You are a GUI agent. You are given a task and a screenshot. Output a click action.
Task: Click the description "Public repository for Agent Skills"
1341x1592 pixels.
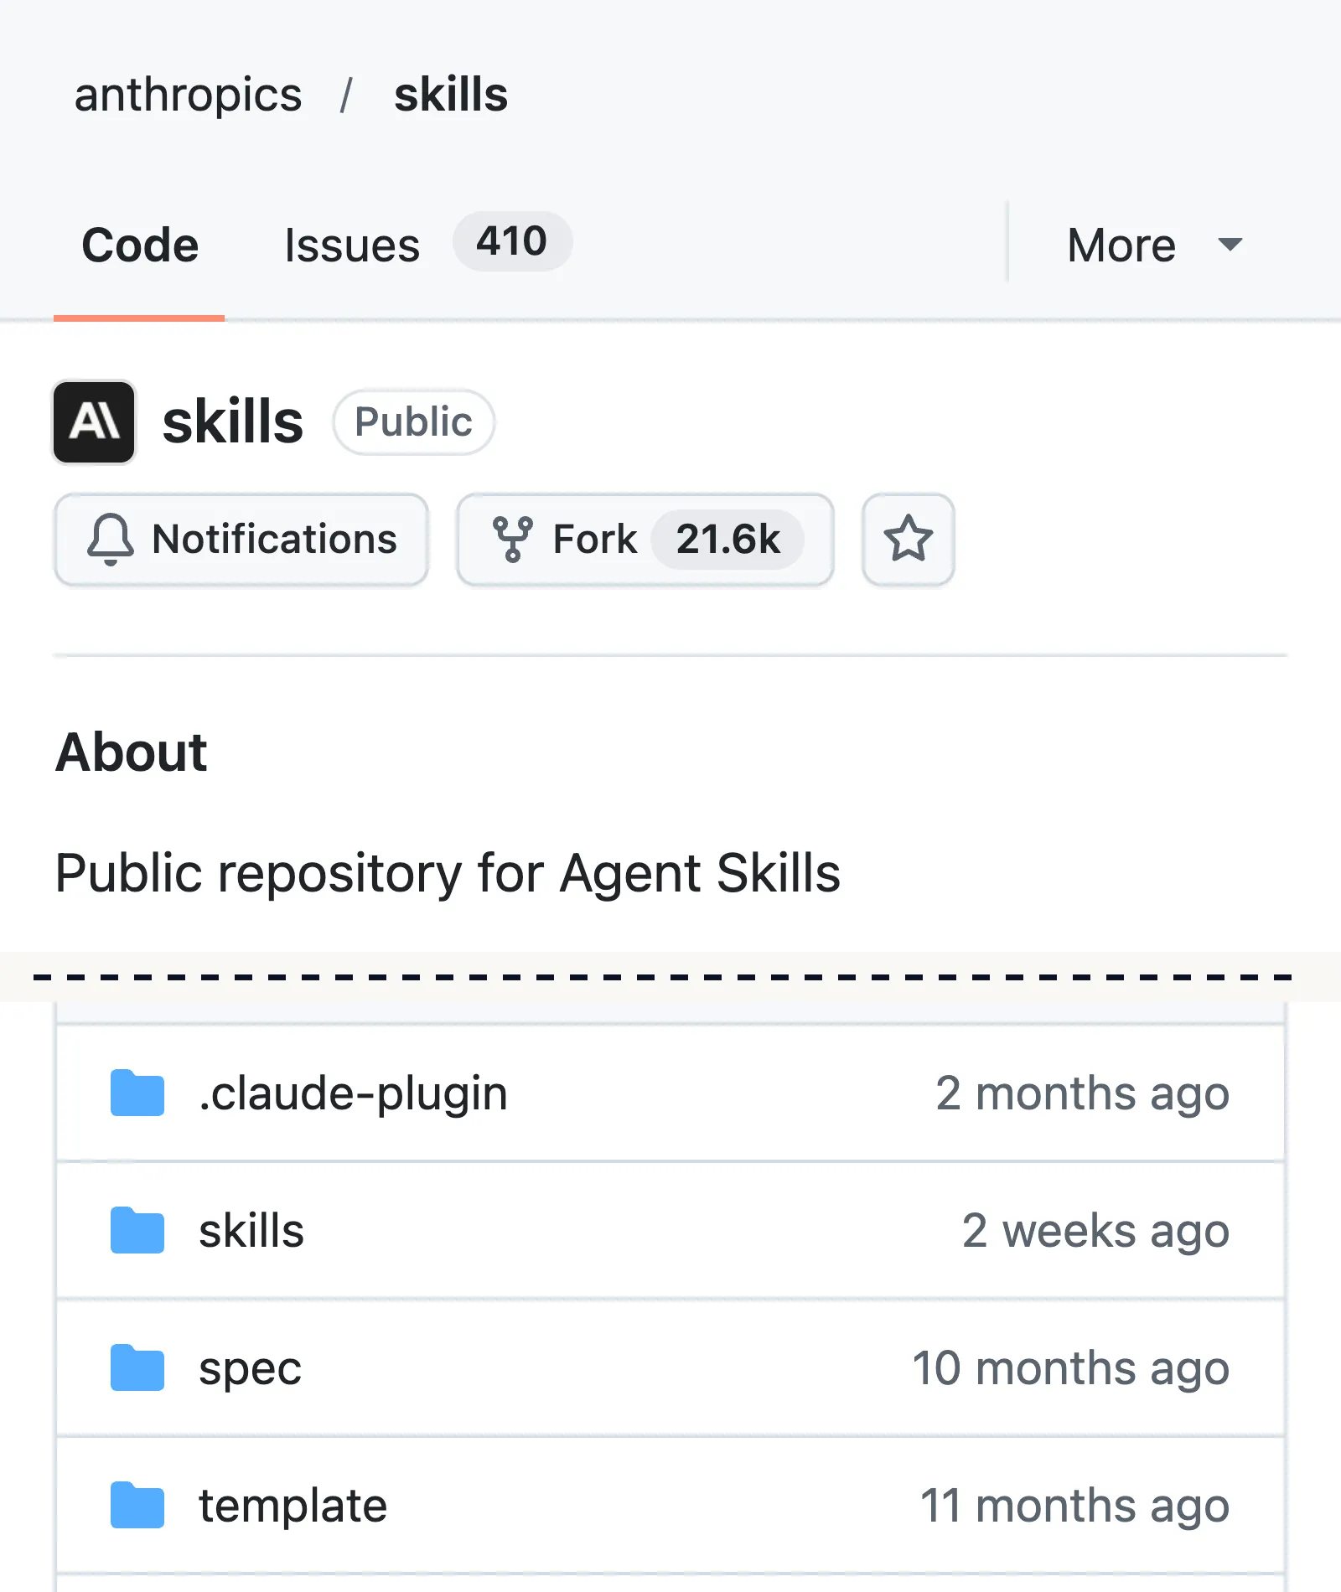point(448,874)
